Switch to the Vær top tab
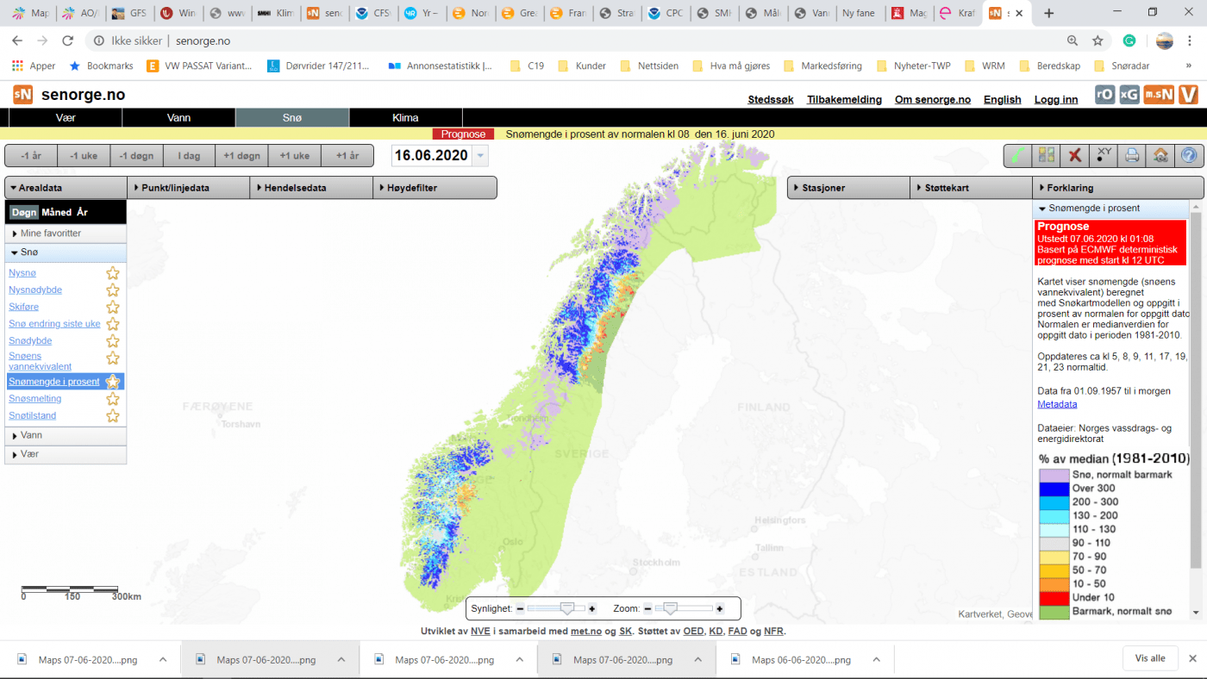Image resolution: width=1207 pixels, height=679 pixels. [66, 117]
